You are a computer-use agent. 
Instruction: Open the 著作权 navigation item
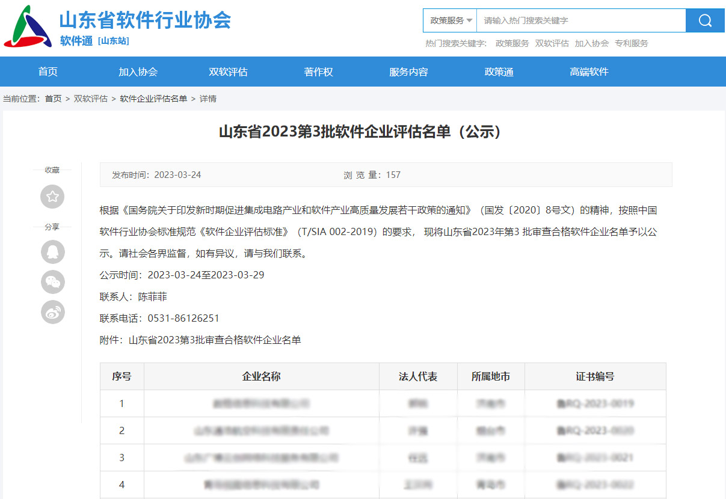tap(318, 72)
